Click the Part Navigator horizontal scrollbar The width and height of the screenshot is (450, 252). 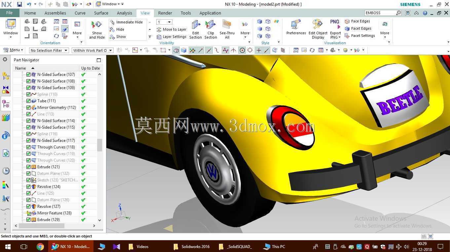click(x=41, y=226)
